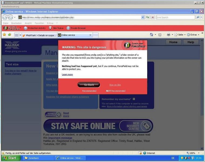Click the yellow security shield tray icon
This screenshot has width=205, height=162.
coord(182,158)
